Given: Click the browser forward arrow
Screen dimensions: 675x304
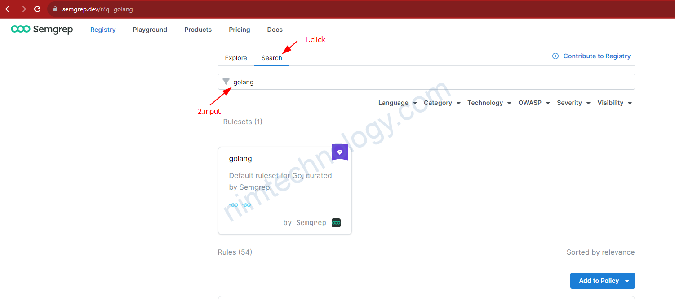Looking at the screenshot, I should pos(23,9).
